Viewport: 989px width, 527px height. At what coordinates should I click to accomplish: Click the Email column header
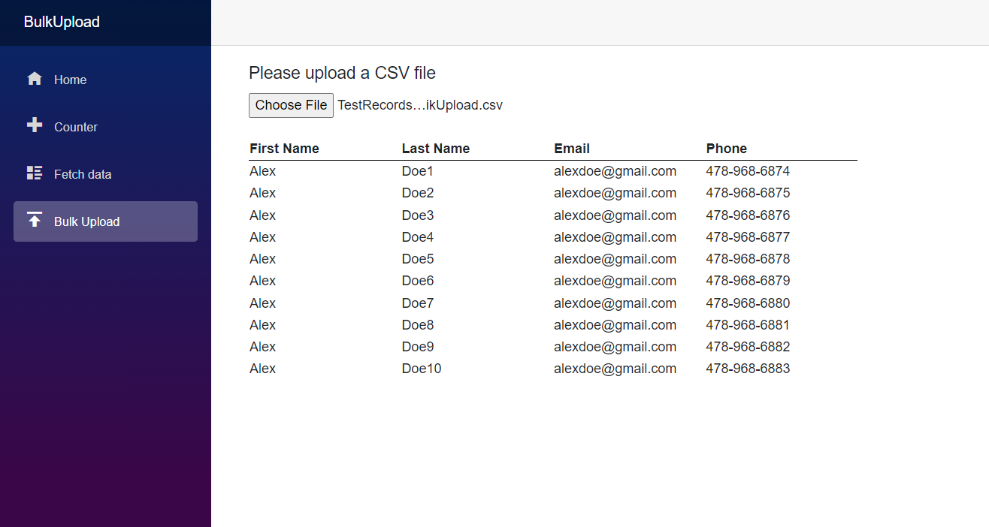(x=572, y=149)
